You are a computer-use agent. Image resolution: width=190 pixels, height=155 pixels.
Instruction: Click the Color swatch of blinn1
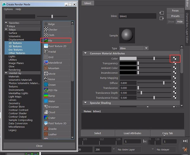[128, 58]
